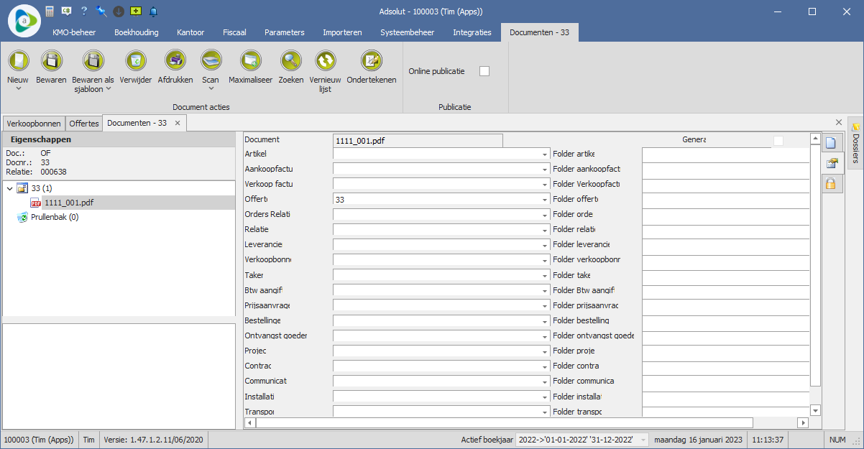Screen dimensions: 864x449
Task: Toggle the Genera checkbox
Action: 778,140
